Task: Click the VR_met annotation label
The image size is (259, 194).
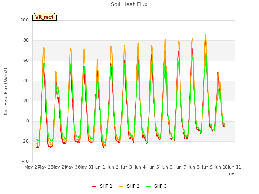Action: 45,17
